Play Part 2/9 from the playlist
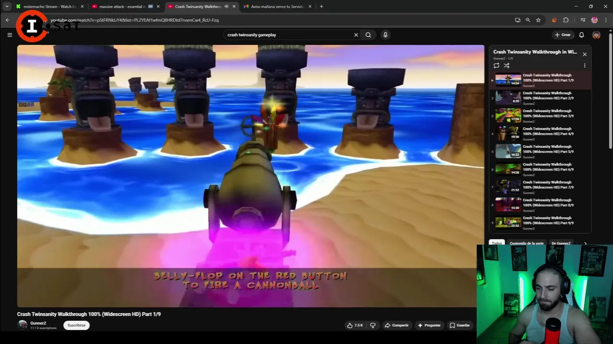 (x=540, y=98)
